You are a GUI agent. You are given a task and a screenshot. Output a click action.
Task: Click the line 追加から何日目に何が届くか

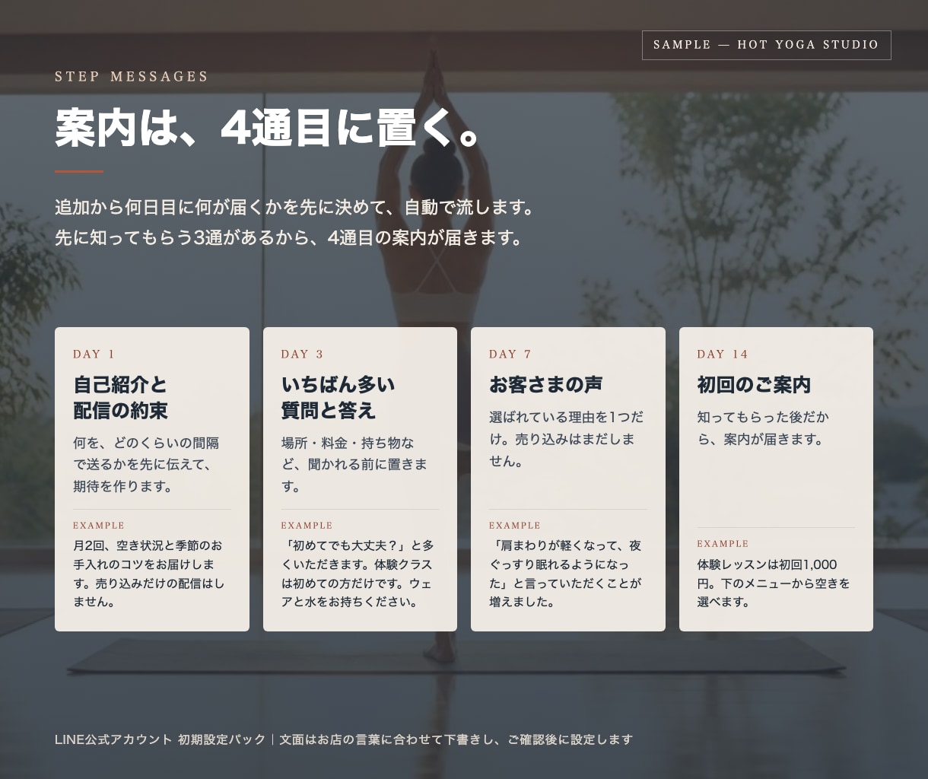coord(295,208)
